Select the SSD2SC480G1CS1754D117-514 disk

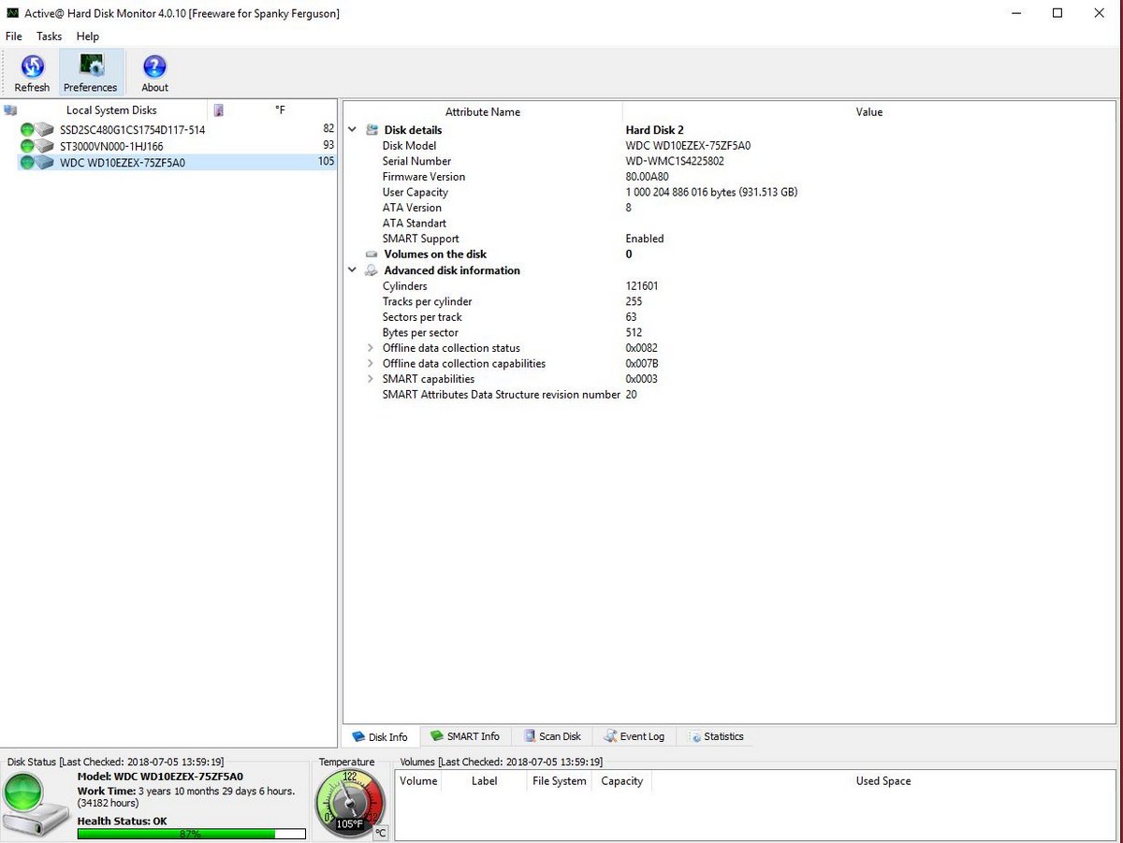point(132,130)
